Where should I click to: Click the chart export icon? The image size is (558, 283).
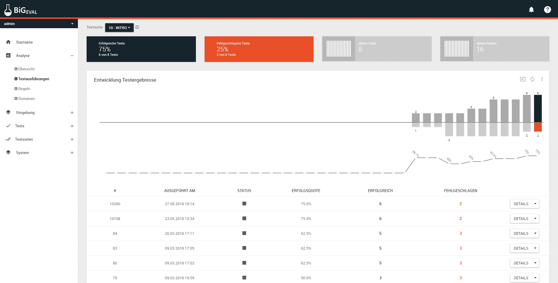pyautogui.click(x=523, y=79)
